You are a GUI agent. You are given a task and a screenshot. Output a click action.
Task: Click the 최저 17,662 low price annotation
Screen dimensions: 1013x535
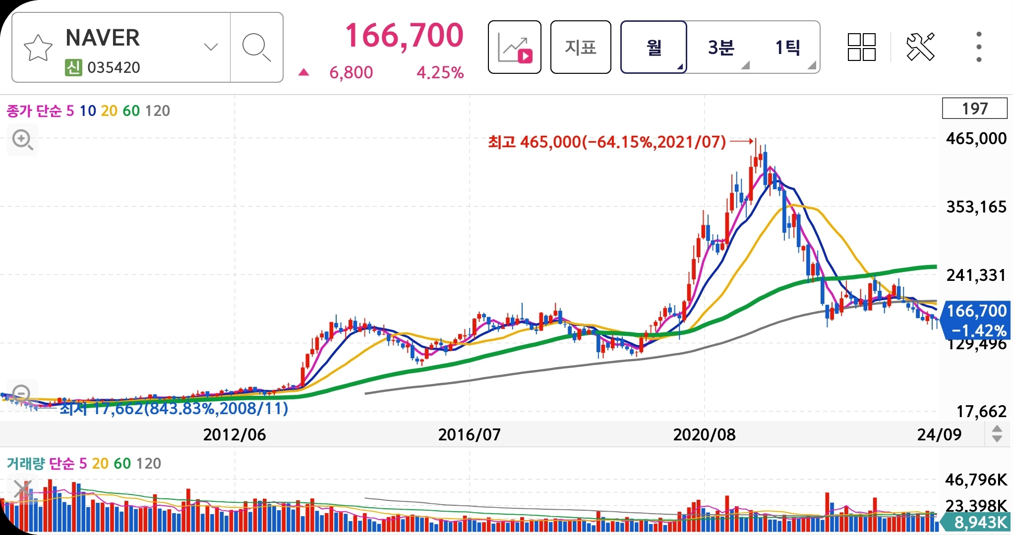(x=174, y=409)
